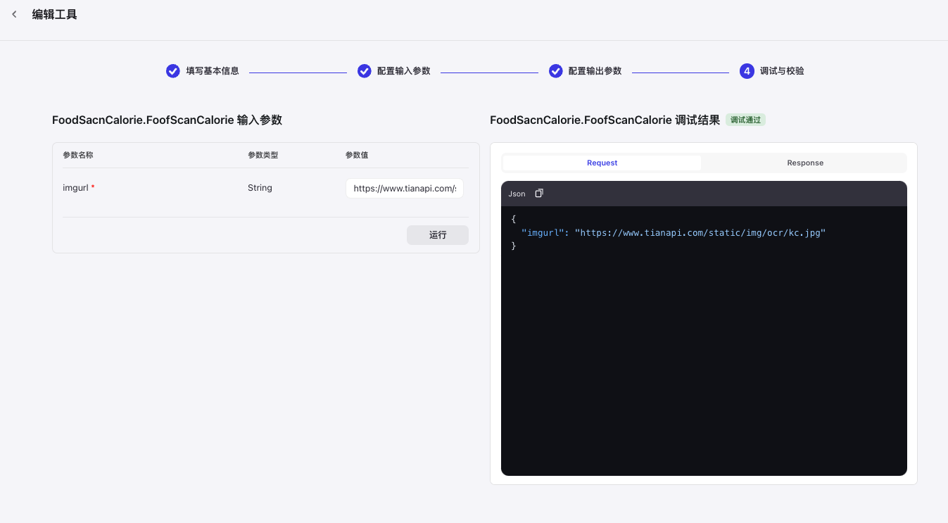This screenshot has width=948, height=523.
Task: Click the String type cell
Action: 260,188
